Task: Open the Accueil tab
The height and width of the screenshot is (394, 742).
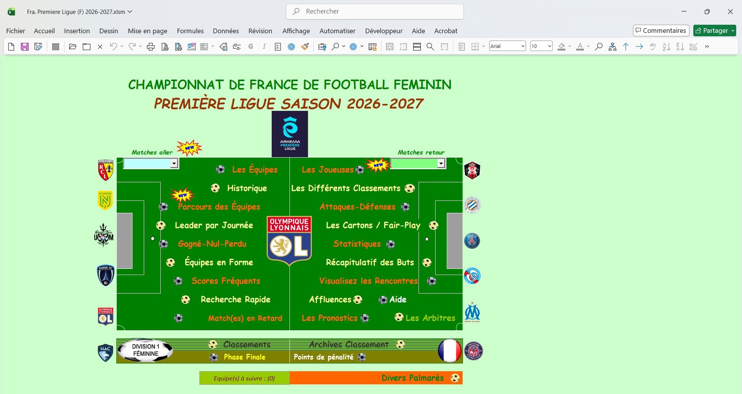Action: coord(44,31)
